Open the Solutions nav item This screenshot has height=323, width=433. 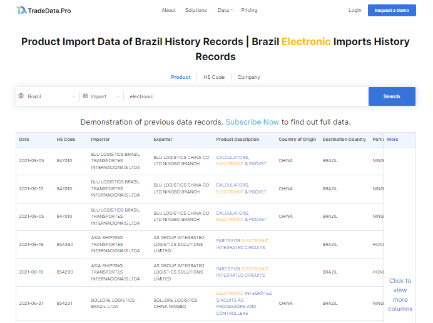point(196,10)
